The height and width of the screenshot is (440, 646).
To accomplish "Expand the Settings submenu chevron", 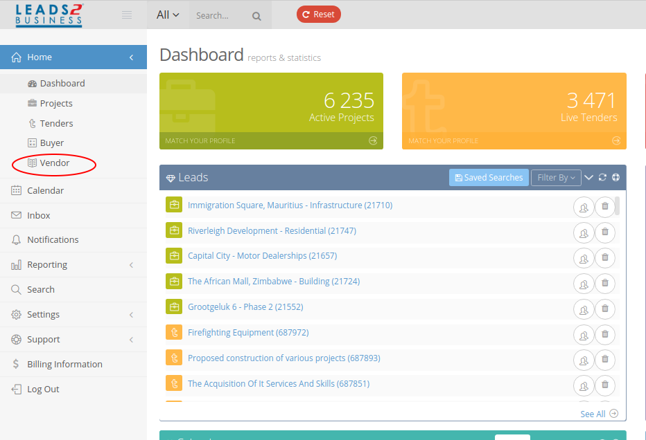I will point(132,315).
